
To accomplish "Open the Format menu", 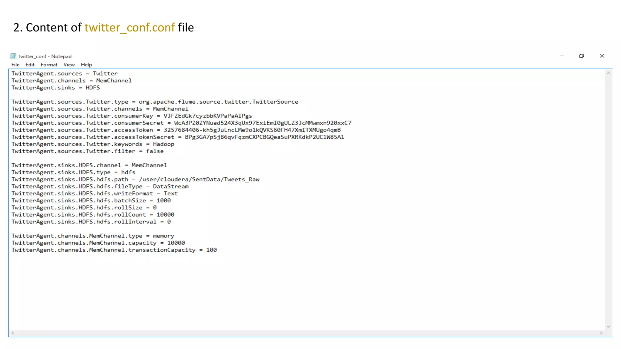I will coord(49,65).
